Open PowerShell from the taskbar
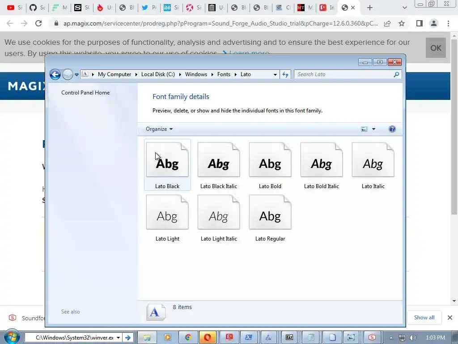Image resolution: width=458 pixels, height=344 pixels. [249, 338]
